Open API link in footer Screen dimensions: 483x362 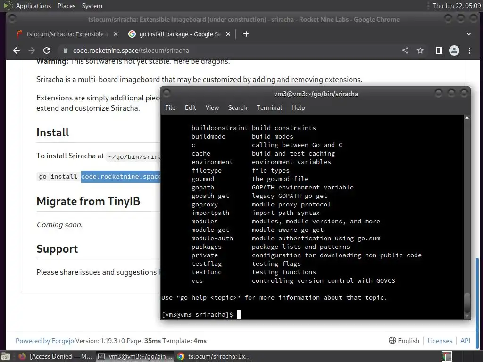click(465, 341)
